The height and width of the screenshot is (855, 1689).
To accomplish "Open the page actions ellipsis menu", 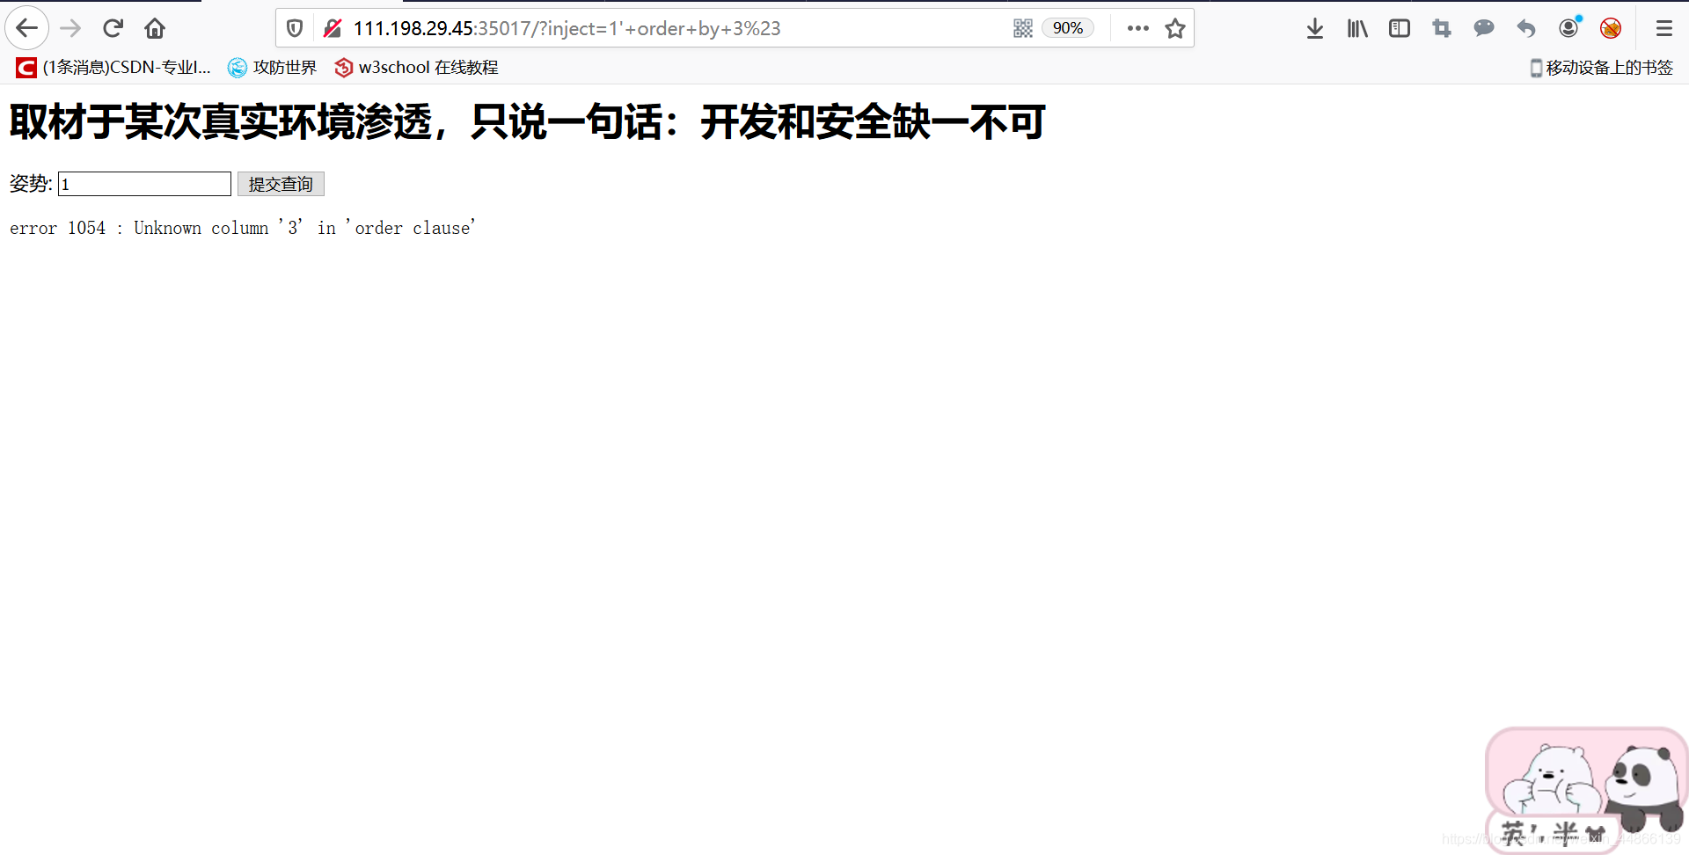I will click(1137, 27).
